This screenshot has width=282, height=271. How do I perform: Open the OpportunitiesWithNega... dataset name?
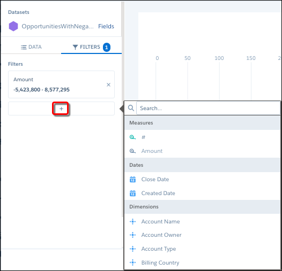tap(57, 26)
